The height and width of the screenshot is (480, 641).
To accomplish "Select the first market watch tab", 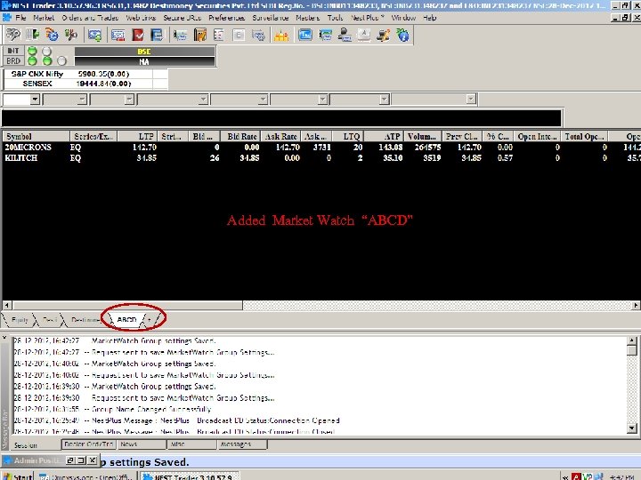I will pyautogui.click(x=20, y=320).
